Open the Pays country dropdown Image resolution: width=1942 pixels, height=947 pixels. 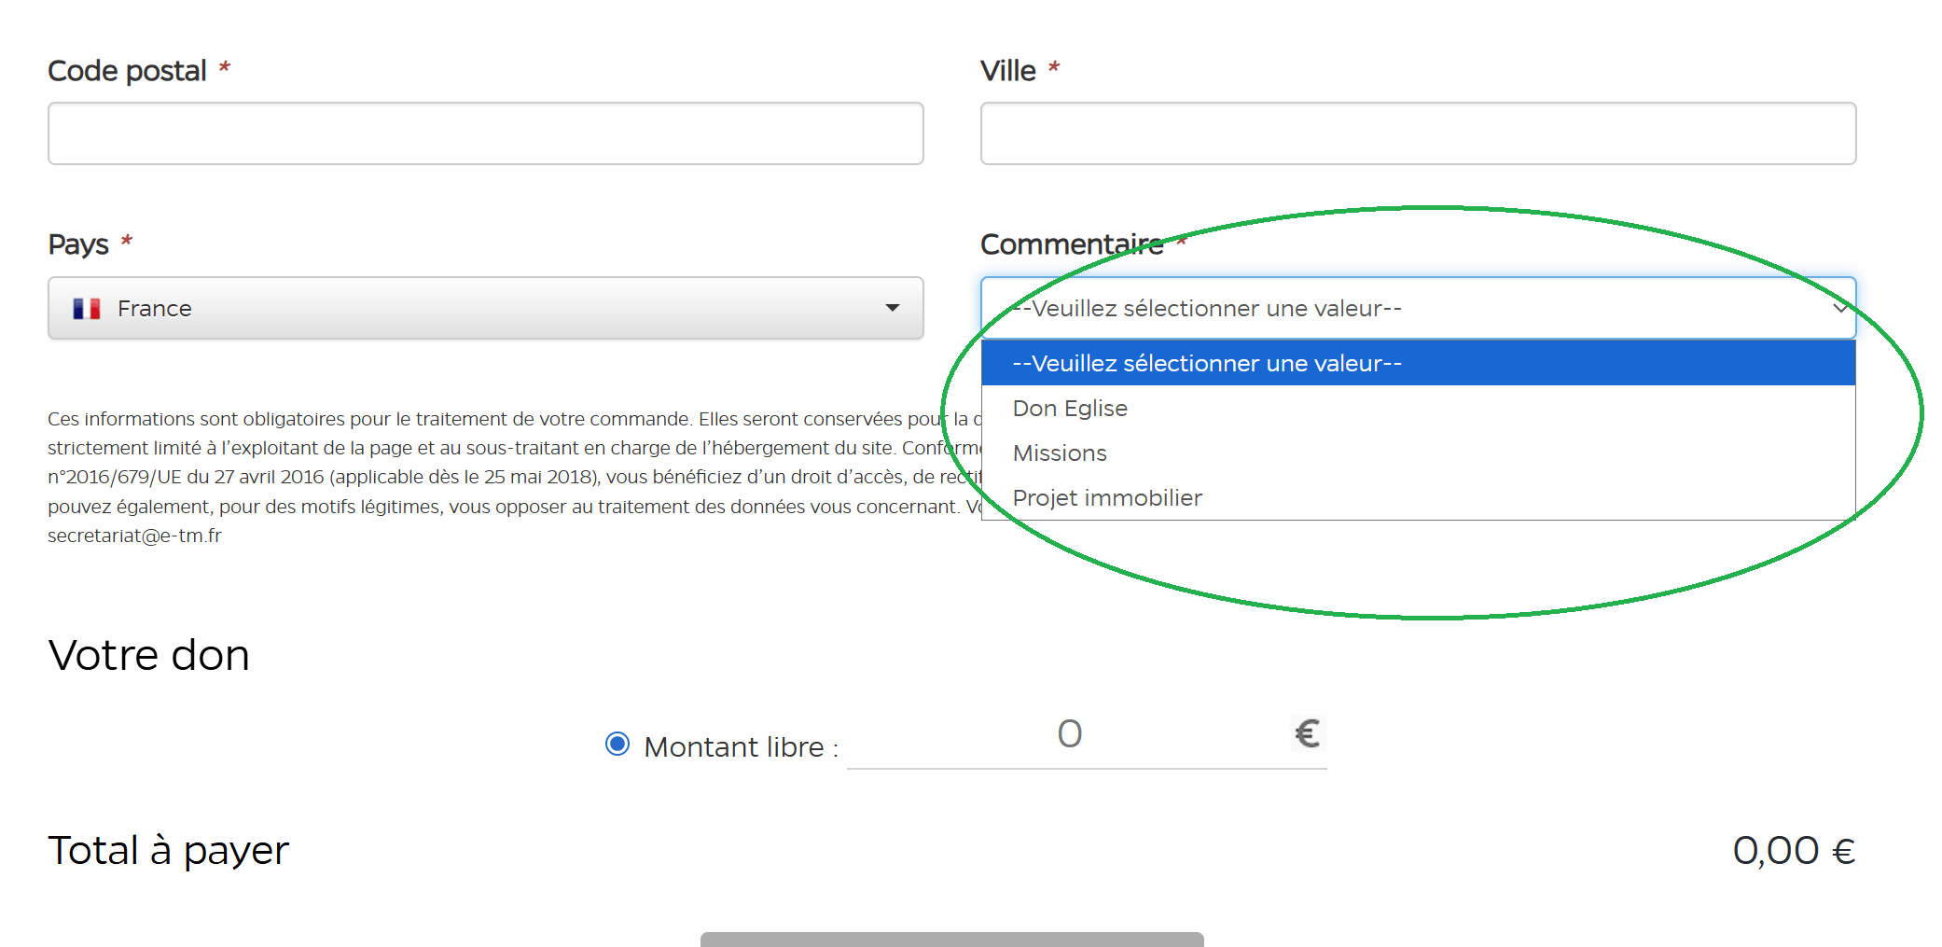point(485,308)
